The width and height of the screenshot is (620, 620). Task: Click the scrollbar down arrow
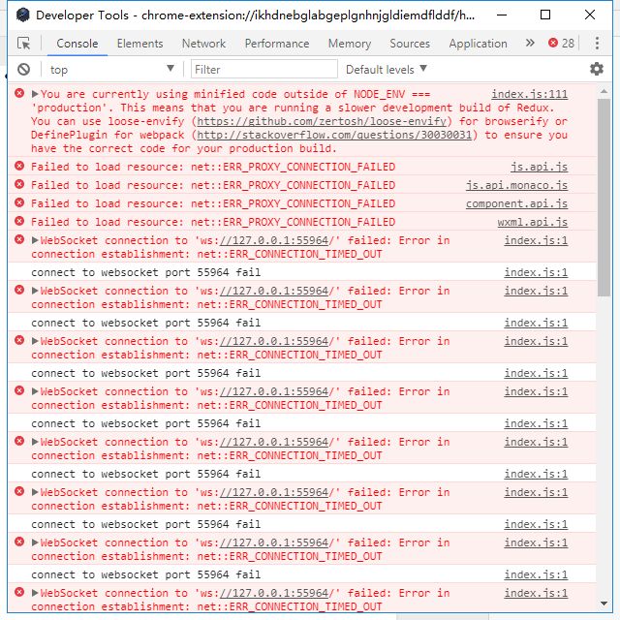(x=604, y=603)
